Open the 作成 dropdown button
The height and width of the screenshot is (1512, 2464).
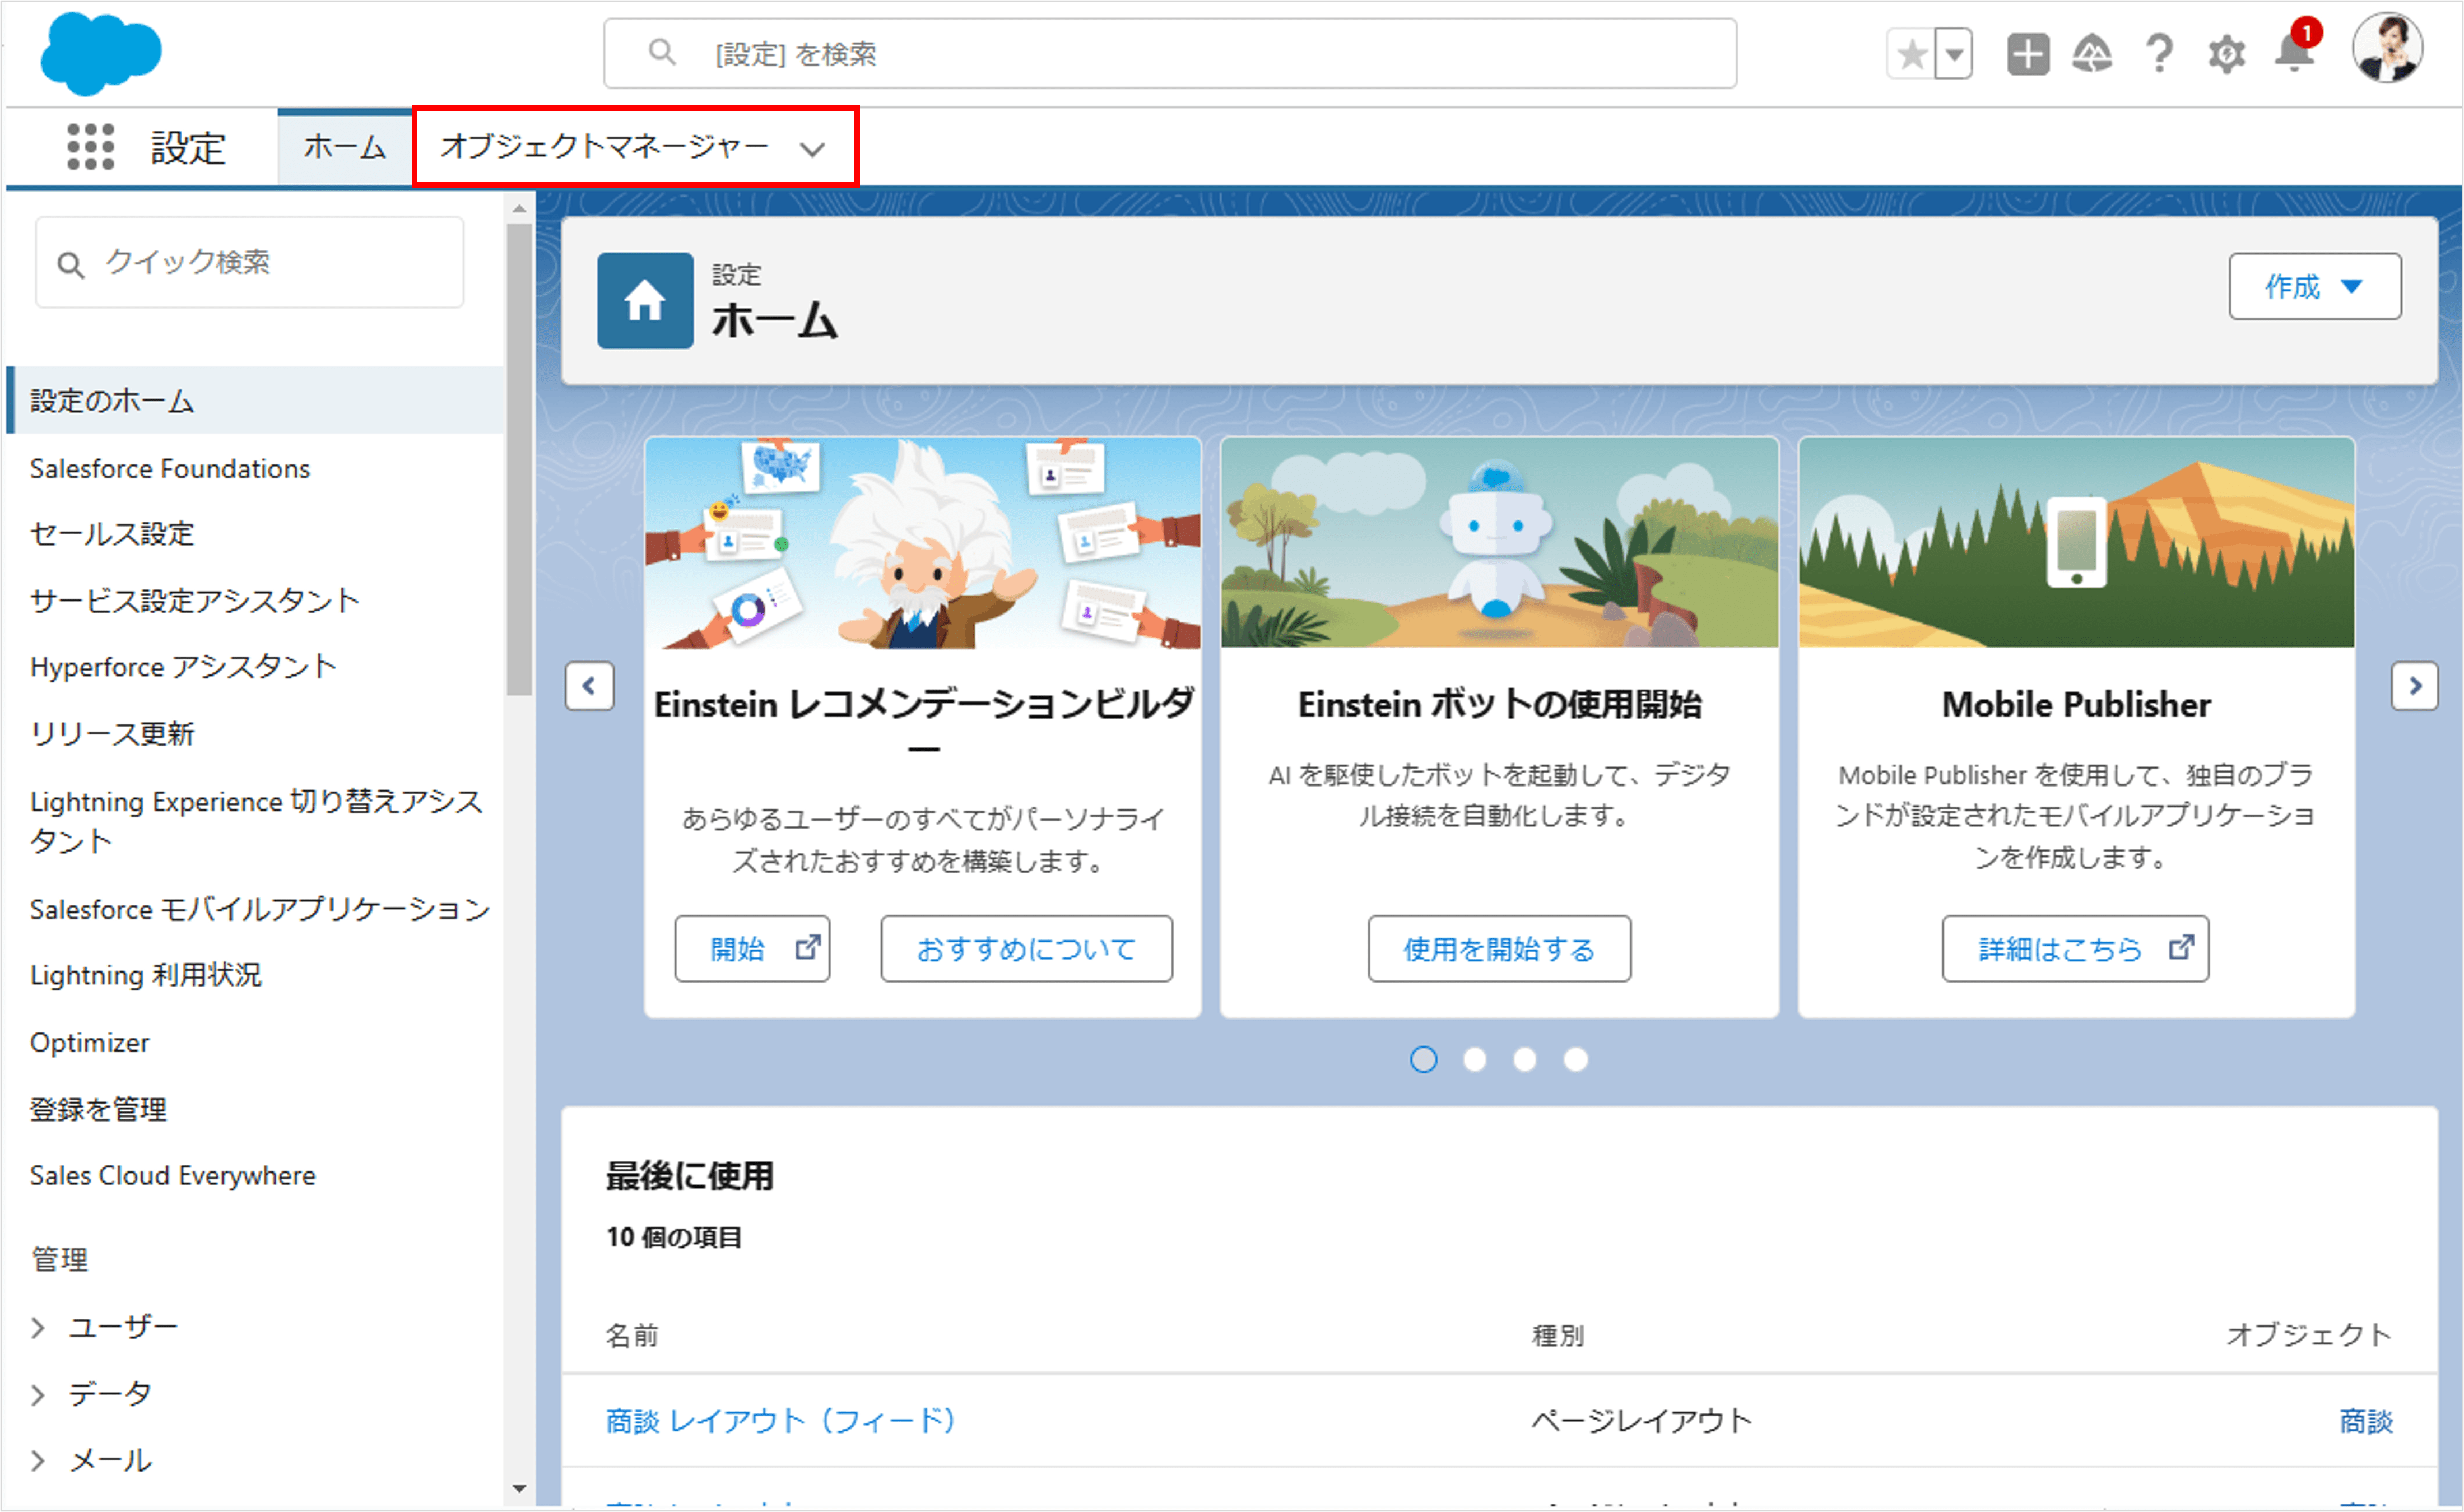pyautogui.click(x=2314, y=286)
